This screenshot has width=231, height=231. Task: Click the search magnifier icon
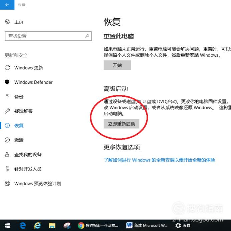[x=87, y=36]
